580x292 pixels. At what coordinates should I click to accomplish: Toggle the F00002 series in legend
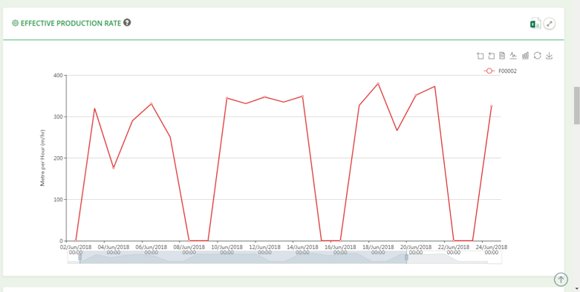pyautogui.click(x=500, y=71)
